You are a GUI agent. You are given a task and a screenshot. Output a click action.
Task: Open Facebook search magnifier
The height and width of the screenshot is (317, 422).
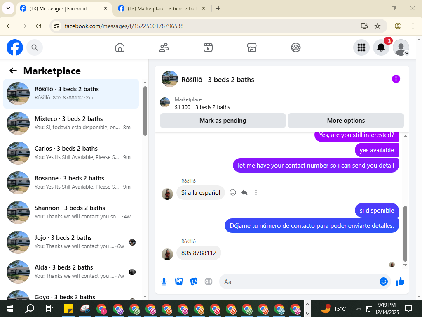[35, 47]
